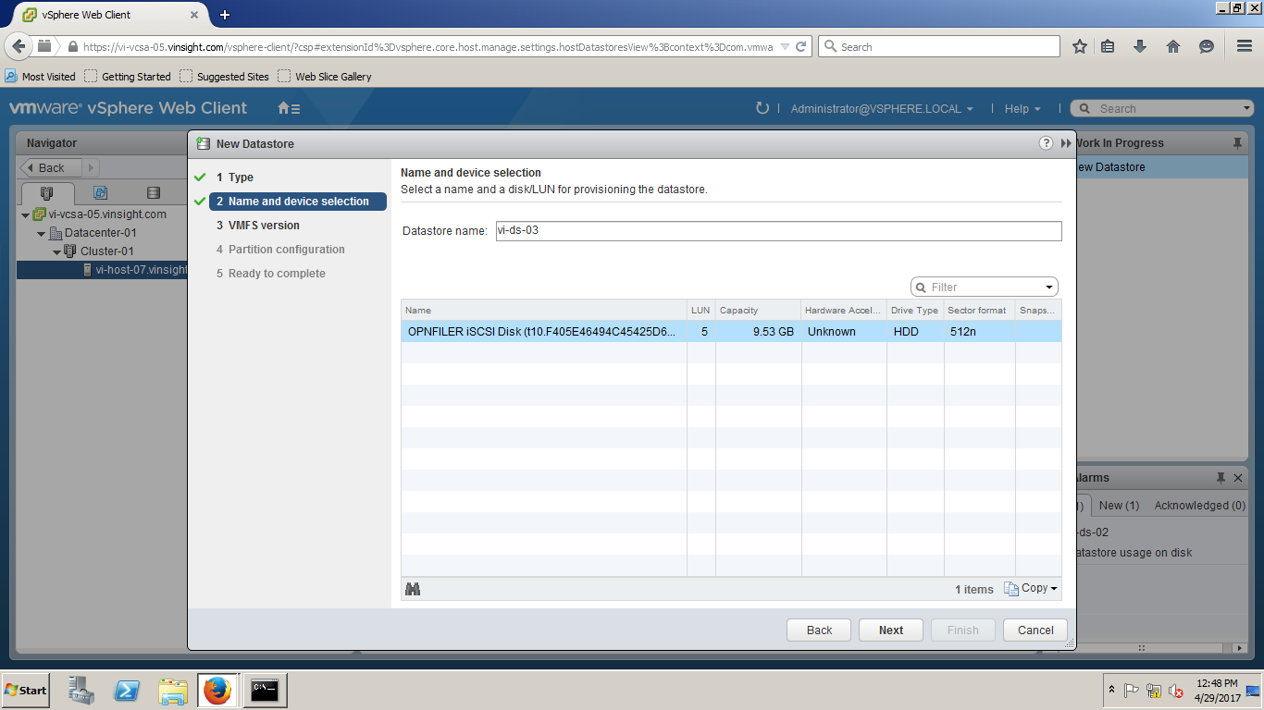
Task: Sort by the Capacity column header
Action: click(x=758, y=311)
